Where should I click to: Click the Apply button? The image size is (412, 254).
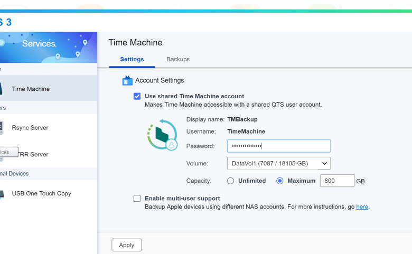(x=126, y=245)
